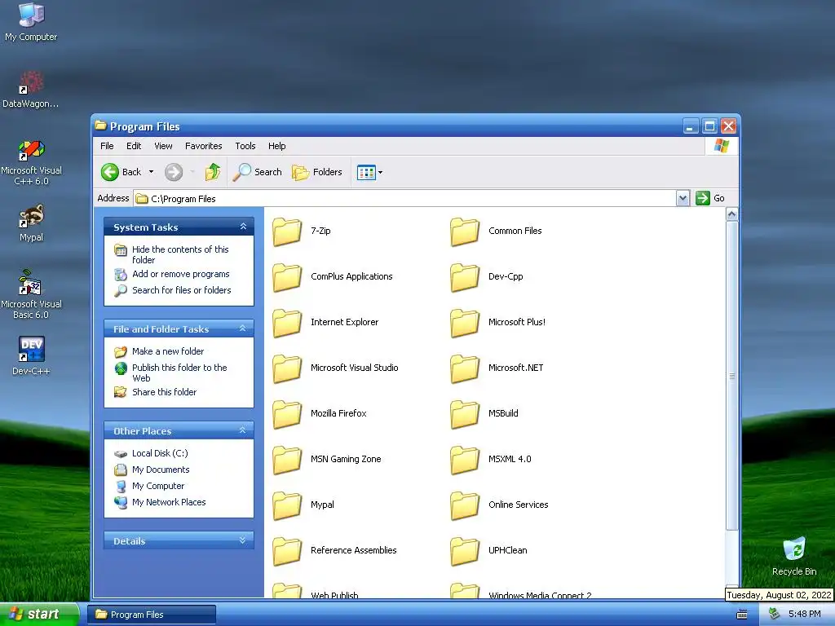
Task: Select the UPHClean folder
Action: [x=489, y=551]
